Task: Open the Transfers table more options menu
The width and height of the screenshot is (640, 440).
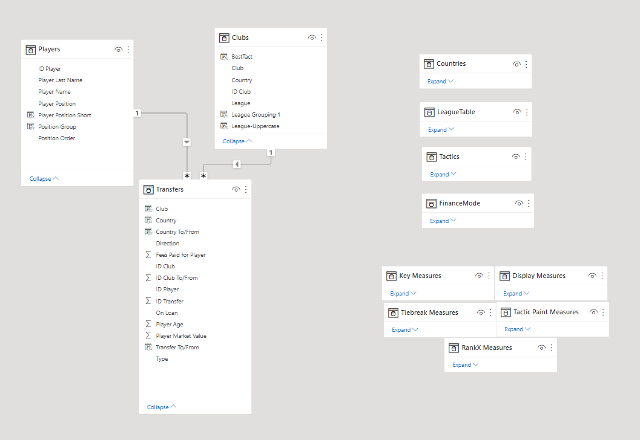Action: coord(246,189)
